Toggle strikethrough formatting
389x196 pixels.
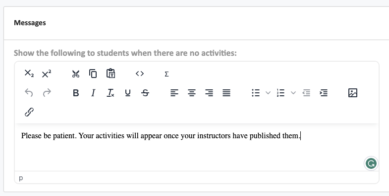pyautogui.click(x=145, y=93)
